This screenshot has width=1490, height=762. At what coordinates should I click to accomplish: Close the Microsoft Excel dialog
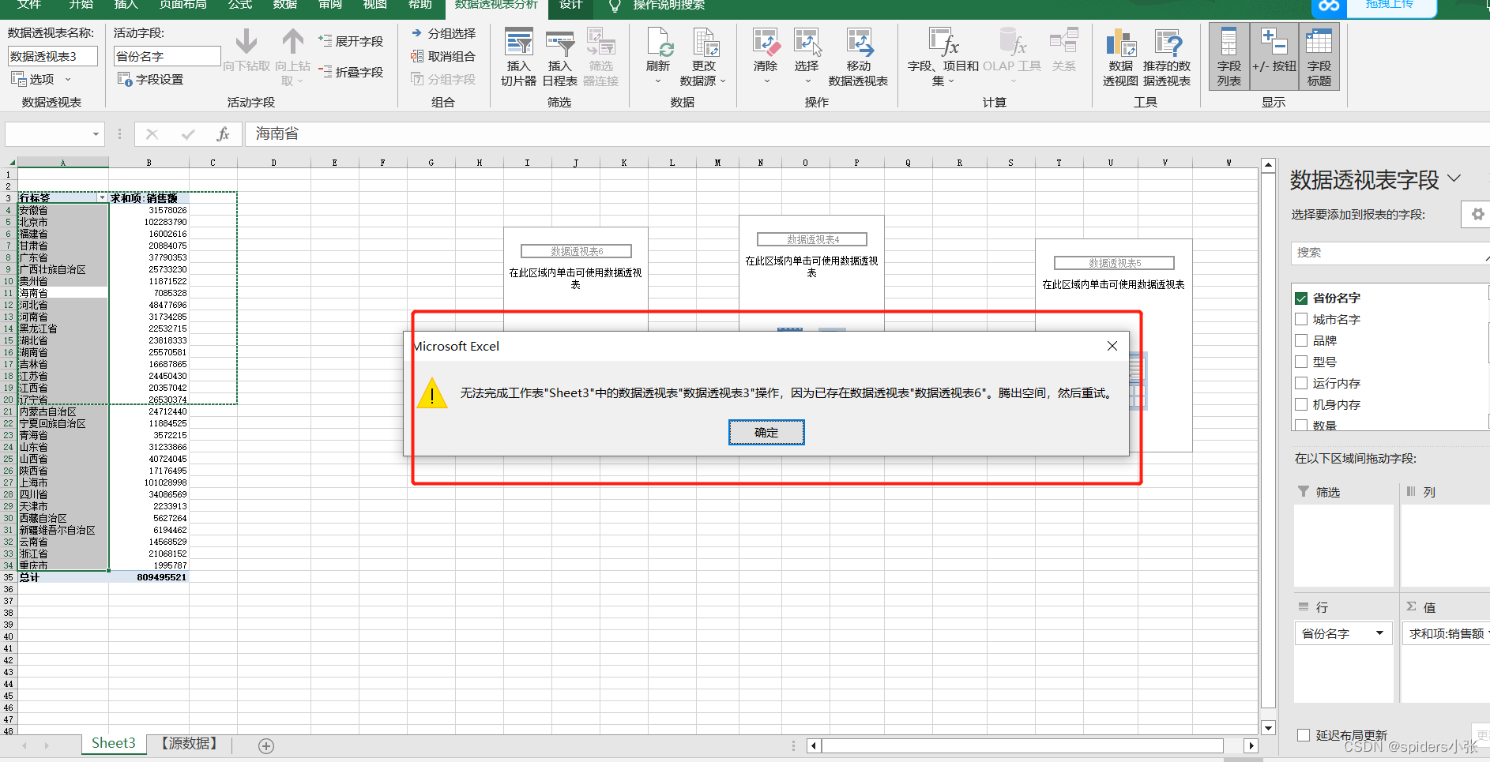(1112, 346)
